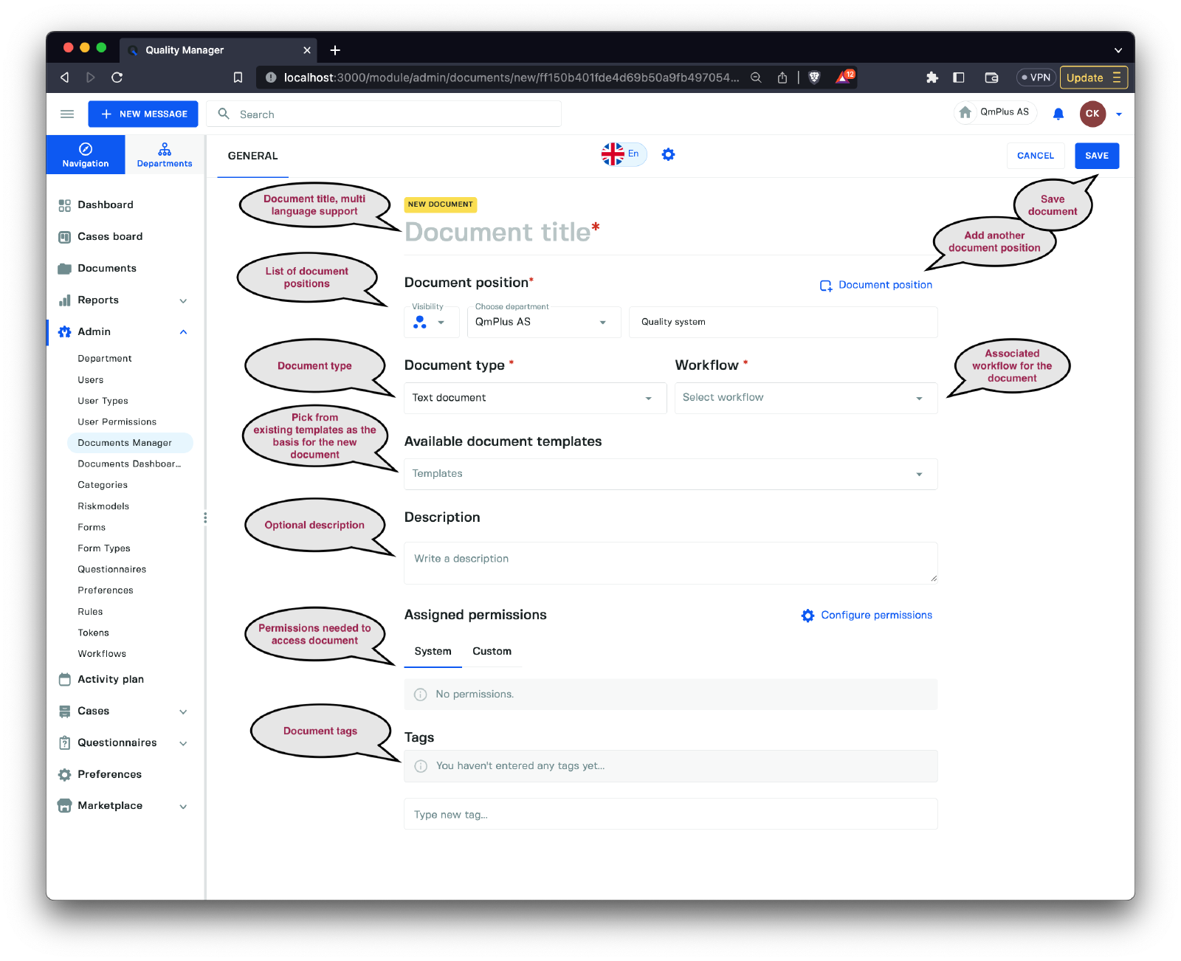Click the hamburger menu icon
Viewport: 1181px width, 961px height.
pyautogui.click(x=67, y=114)
